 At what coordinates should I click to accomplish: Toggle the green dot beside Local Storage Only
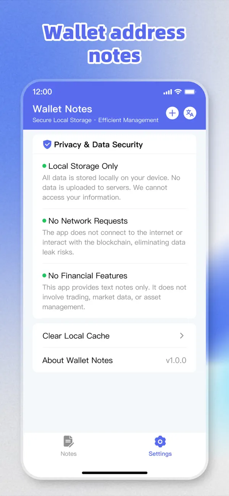click(x=45, y=166)
